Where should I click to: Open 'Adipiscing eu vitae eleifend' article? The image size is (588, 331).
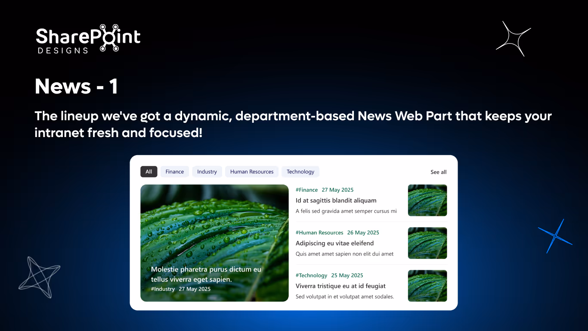coord(334,243)
